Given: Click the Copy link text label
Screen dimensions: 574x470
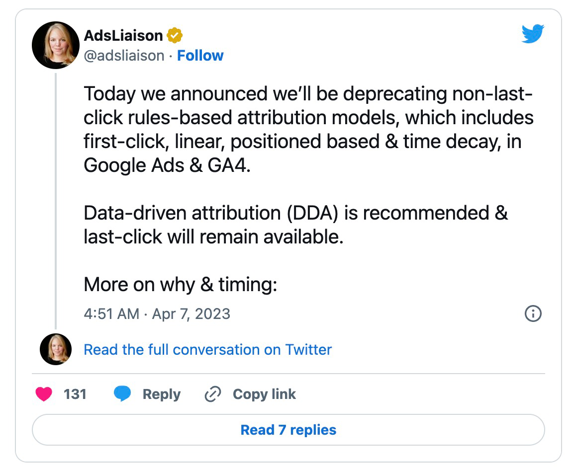Looking at the screenshot, I should [x=264, y=394].
